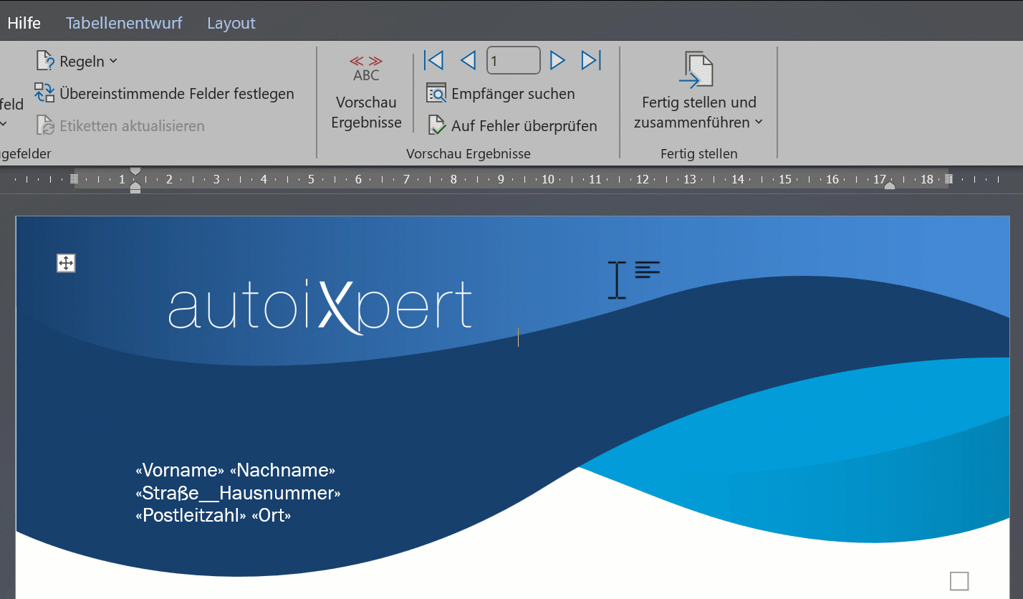Click the «Straße__Hausnummer» merge field
This screenshot has height=599, width=1023.
(238, 493)
